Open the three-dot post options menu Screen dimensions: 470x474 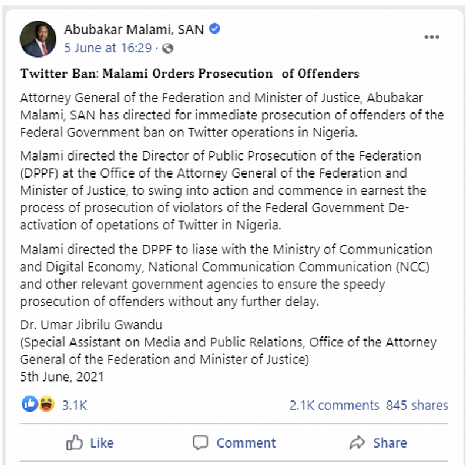[x=432, y=37]
